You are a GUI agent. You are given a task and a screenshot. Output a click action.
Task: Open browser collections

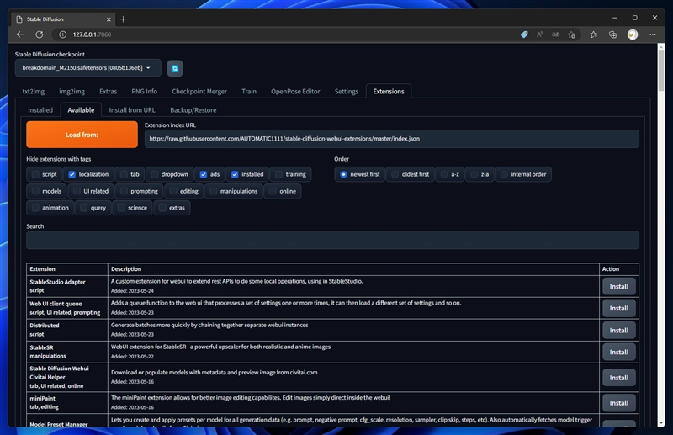click(x=612, y=34)
